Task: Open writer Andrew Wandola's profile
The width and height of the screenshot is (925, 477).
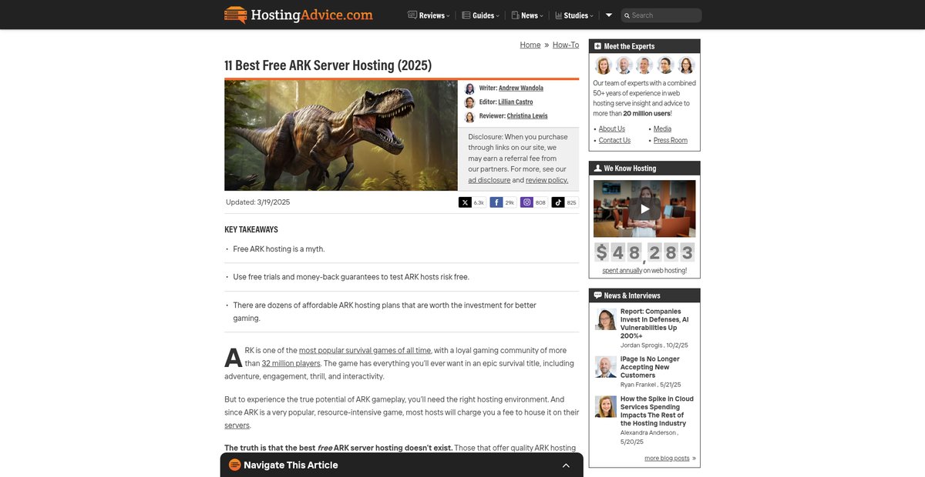Action: pos(521,88)
